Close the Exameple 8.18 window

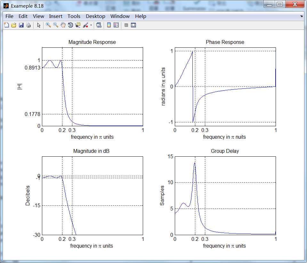(295, 4)
